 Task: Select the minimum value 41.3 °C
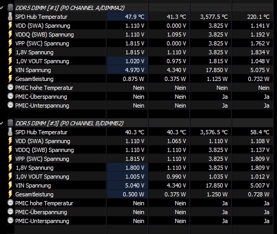pos(176,17)
